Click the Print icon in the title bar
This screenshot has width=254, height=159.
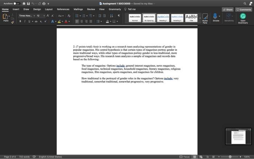tap(44, 3)
